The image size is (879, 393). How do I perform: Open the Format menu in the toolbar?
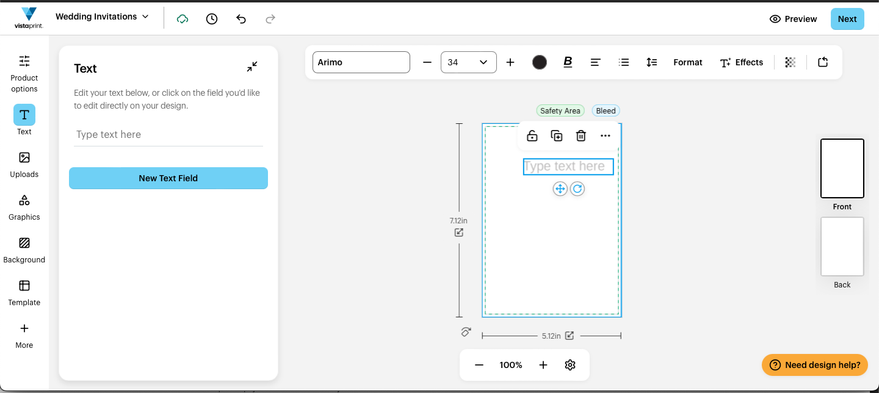688,62
